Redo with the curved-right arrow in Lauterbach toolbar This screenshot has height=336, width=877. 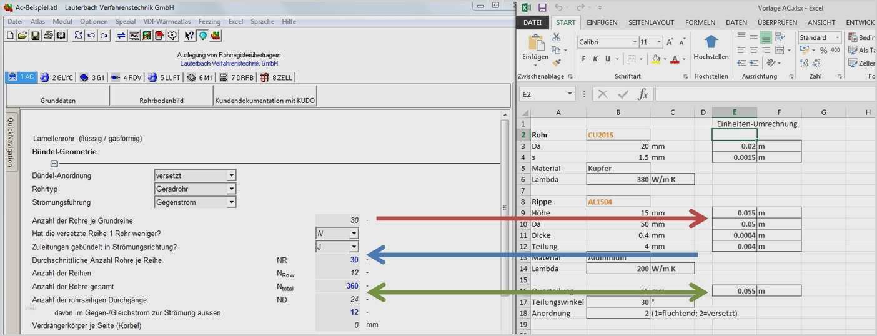coord(104,36)
